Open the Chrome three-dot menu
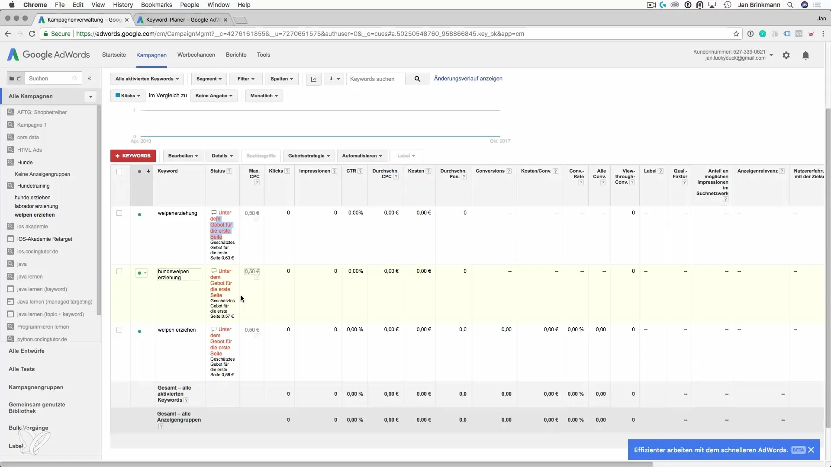The image size is (831, 467). tap(823, 34)
